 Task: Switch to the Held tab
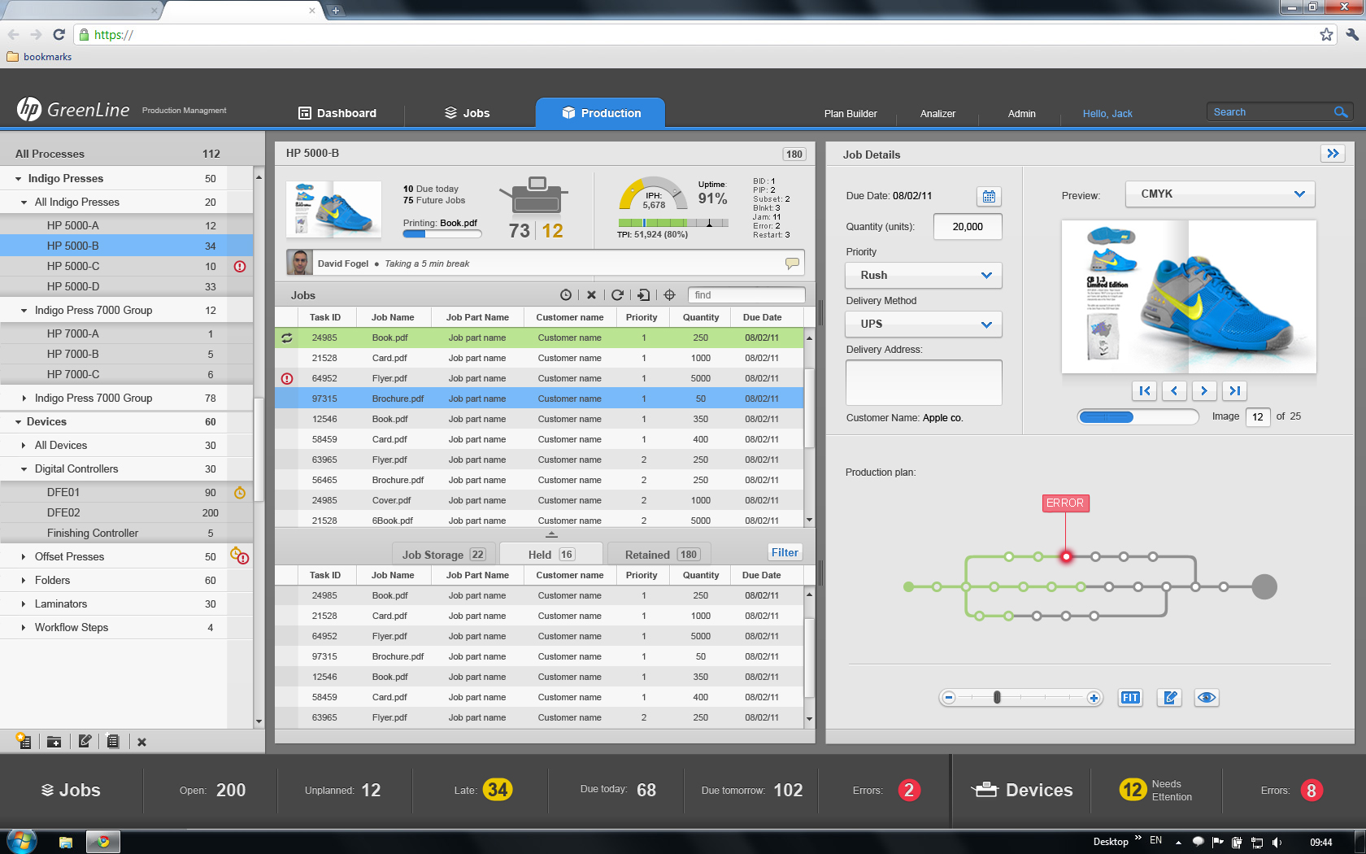coord(550,554)
